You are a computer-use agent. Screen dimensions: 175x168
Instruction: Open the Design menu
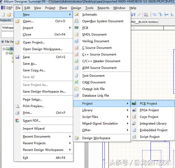(x=76, y=8)
